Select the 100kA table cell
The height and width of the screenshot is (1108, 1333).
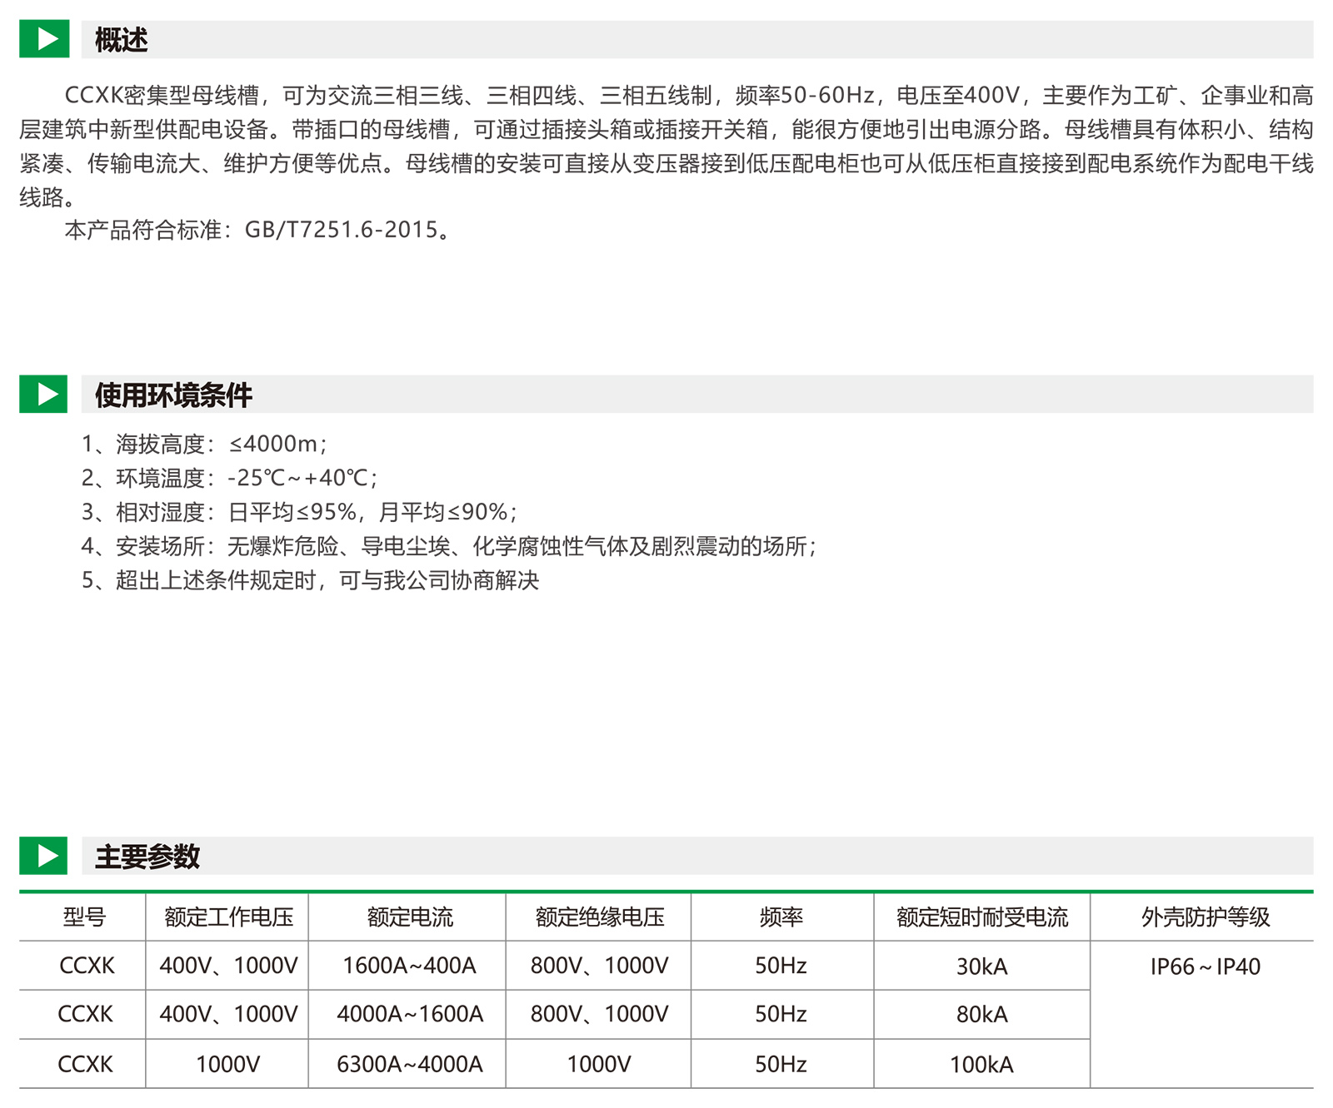point(981,1065)
